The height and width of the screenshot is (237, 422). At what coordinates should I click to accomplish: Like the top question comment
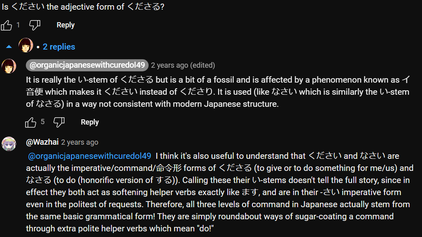click(6, 25)
